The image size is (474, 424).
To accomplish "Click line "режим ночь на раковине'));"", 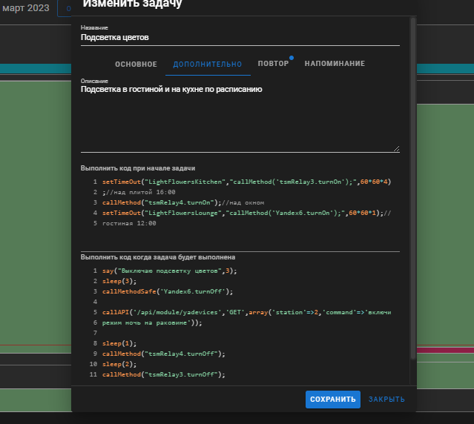I will click(x=152, y=323).
